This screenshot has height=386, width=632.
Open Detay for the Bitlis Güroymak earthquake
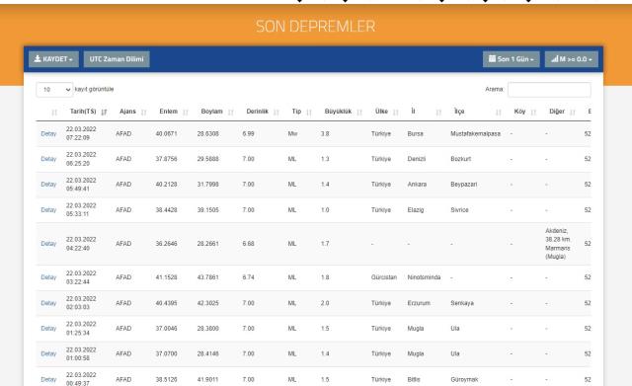click(48, 379)
